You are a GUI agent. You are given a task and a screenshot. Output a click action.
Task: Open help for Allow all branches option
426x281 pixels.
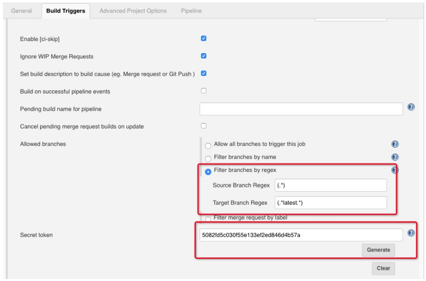[395, 144]
